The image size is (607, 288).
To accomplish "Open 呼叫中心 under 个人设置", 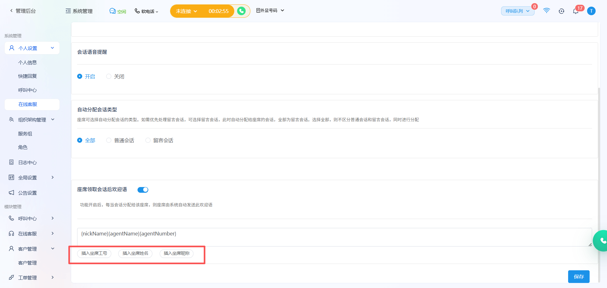I will coord(28,90).
